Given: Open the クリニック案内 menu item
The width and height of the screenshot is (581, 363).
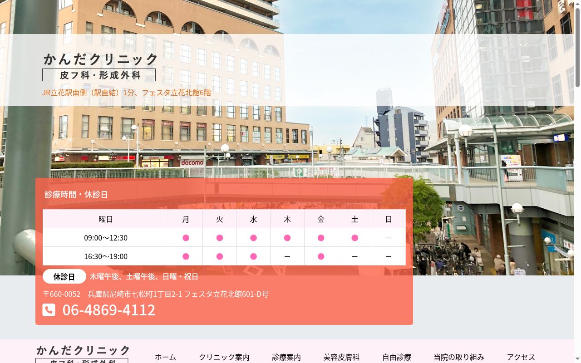Looking at the screenshot, I should coord(224,357).
